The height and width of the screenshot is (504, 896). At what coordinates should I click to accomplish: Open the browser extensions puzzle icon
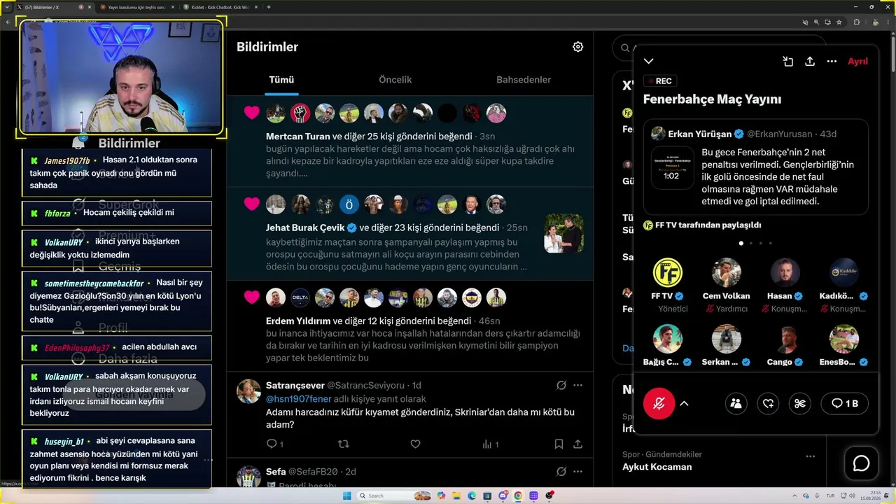tap(856, 22)
